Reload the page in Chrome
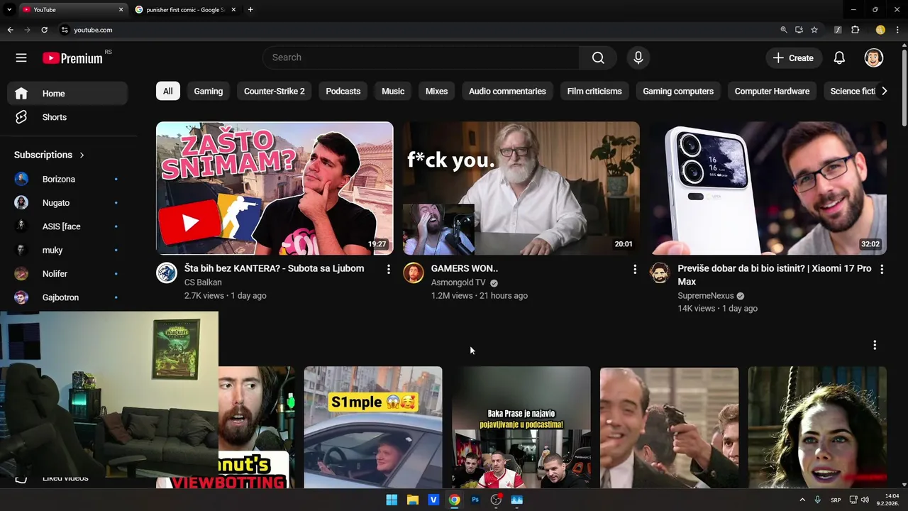Viewport: 908px width, 511px height. click(44, 30)
